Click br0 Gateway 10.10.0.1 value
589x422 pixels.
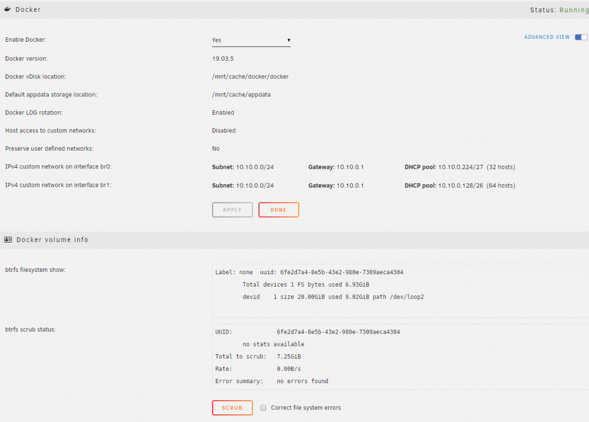click(350, 167)
